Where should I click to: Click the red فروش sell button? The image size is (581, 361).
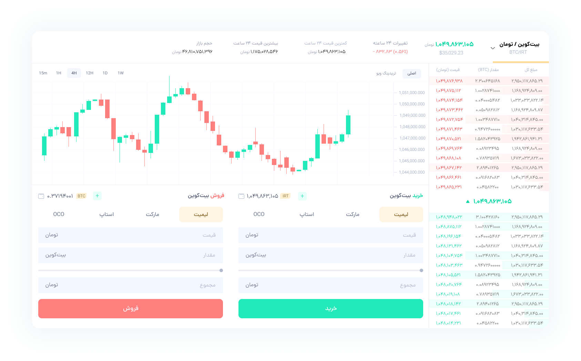(131, 309)
